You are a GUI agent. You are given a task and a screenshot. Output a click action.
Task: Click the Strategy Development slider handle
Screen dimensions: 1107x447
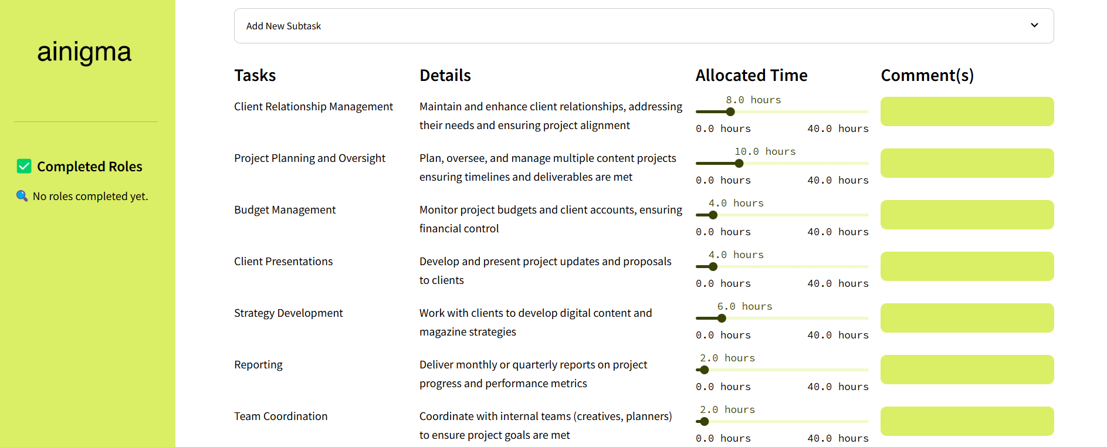coord(722,318)
